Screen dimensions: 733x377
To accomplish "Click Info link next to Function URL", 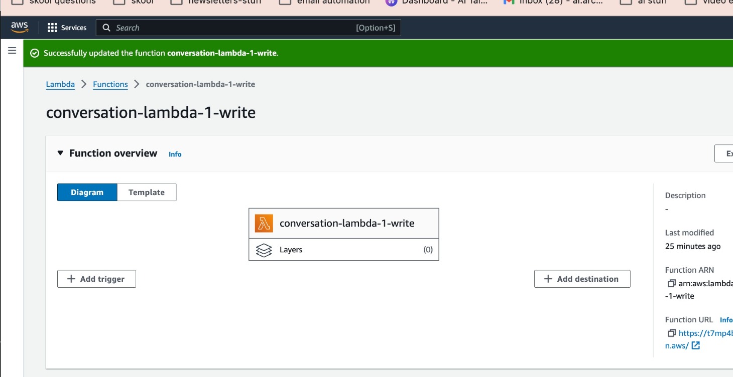I will tap(726, 320).
